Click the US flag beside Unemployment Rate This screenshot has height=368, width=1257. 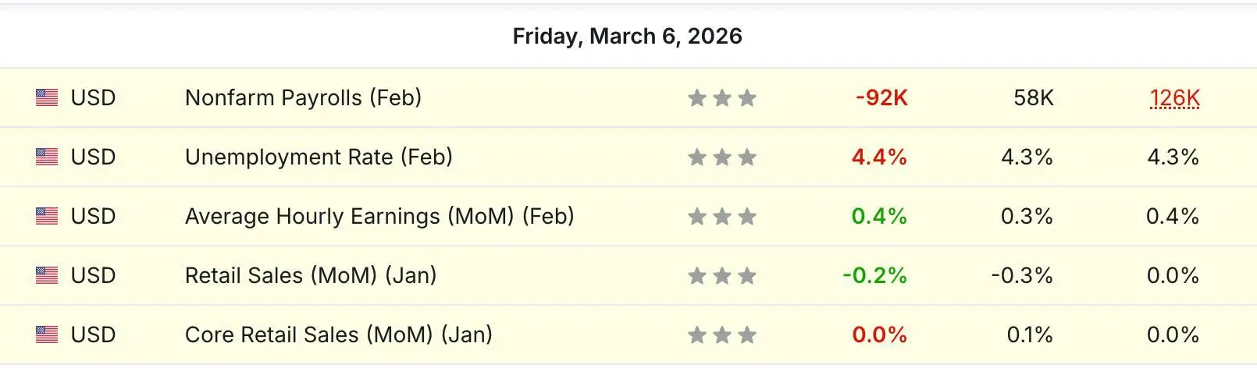point(47,157)
